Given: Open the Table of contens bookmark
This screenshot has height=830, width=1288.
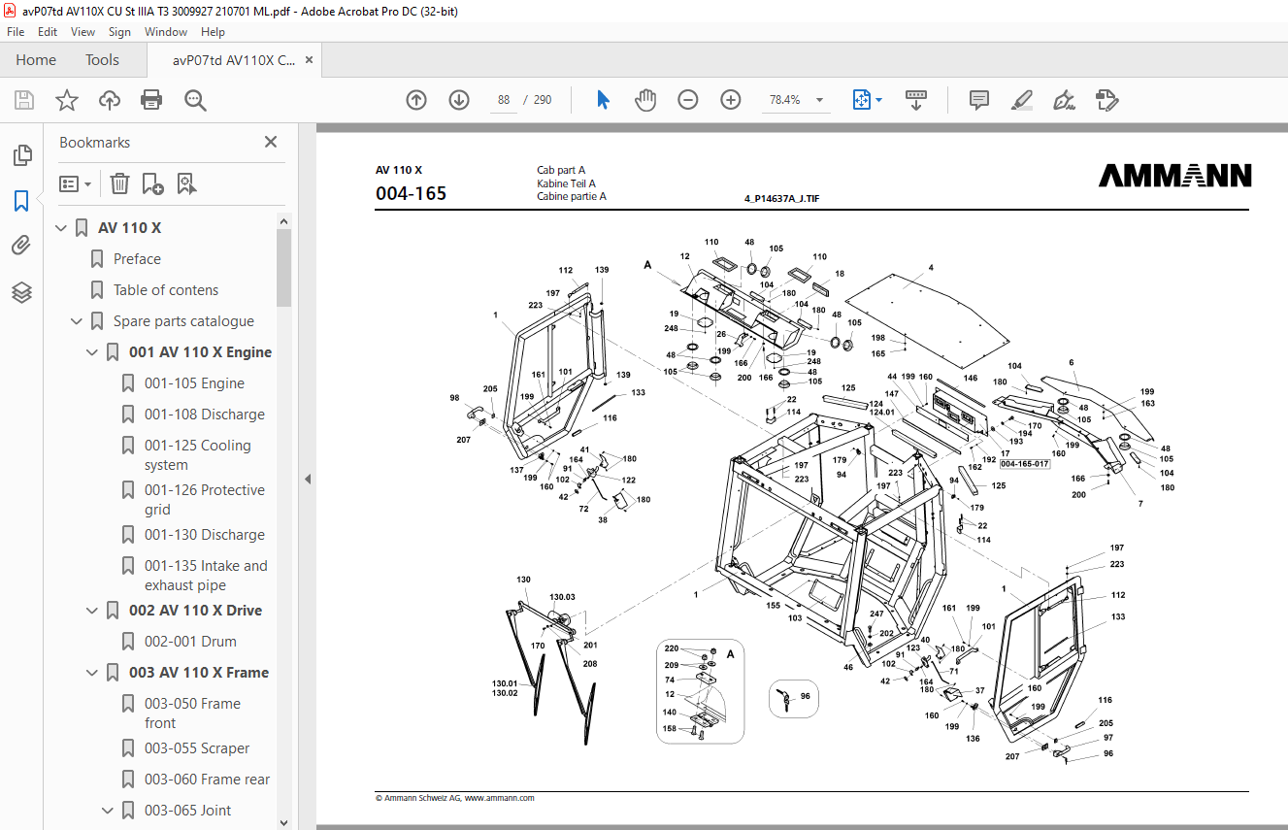Looking at the screenshot, I should click(166, 290).
